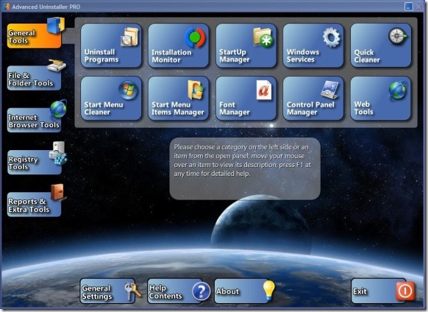Click the Exit button
The height and width of the screenshot is (312, 428).
[x=379, y=291]
